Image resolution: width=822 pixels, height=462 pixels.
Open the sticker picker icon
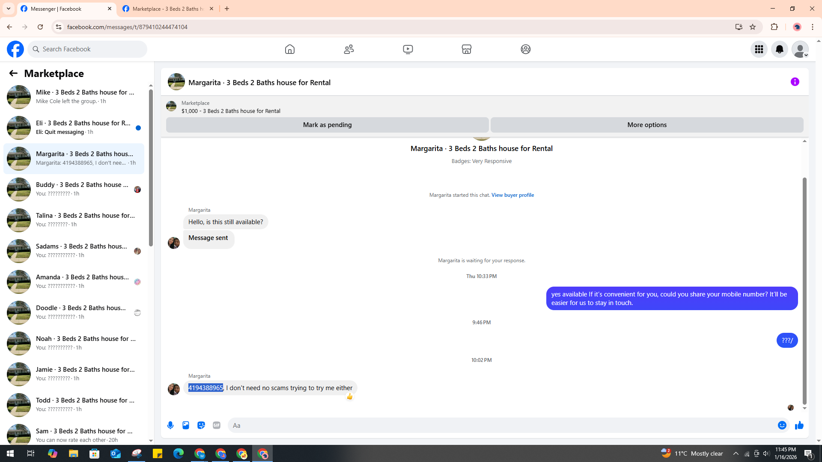click(x=201, y=425)
